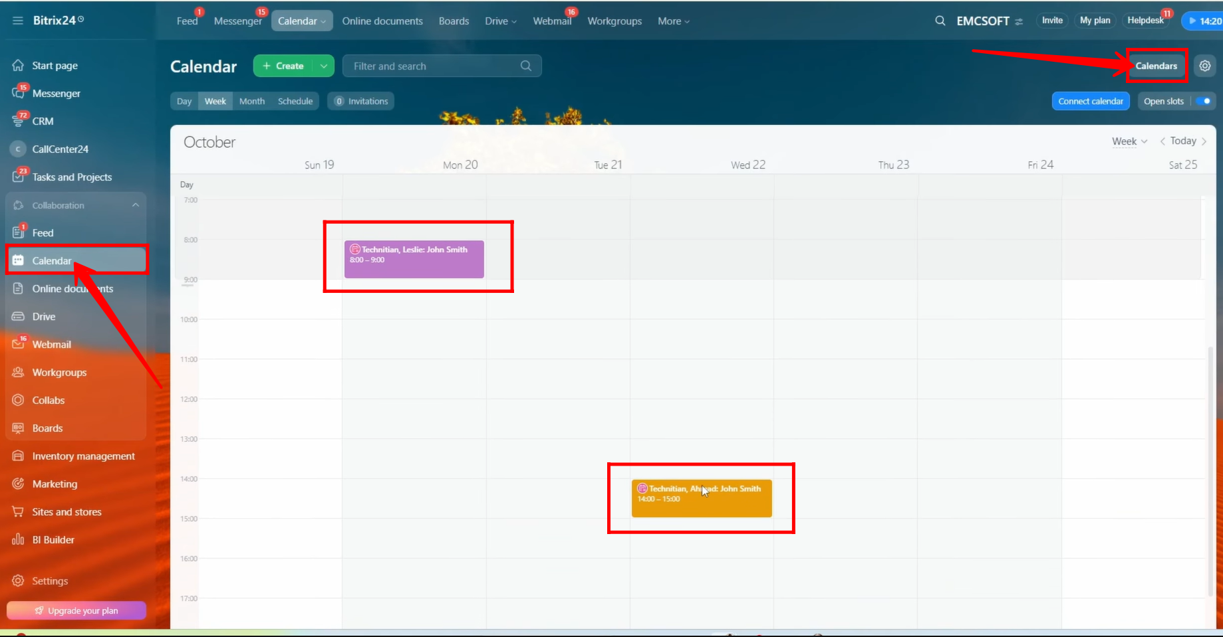This screenshot has width=1223, height=637.
Task: Open CRM from the left sidebar
Action: pyautogui.click(x=43, y=122)
